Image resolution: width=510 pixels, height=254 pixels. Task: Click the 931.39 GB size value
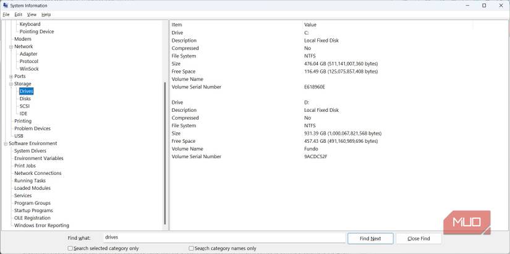pos(343,133)
